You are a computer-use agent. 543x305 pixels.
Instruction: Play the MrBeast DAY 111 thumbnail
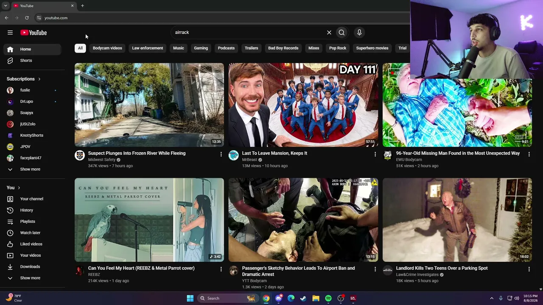(x=303, y=105)
